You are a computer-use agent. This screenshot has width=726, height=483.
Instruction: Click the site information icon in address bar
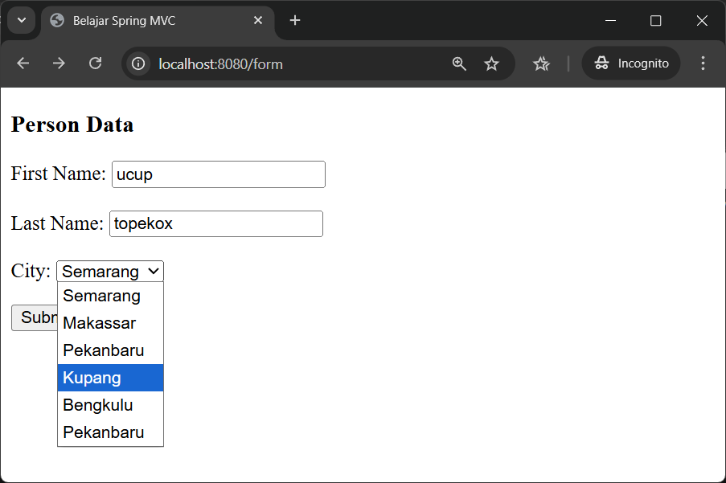pyautogui.click(x=139, y=63)
